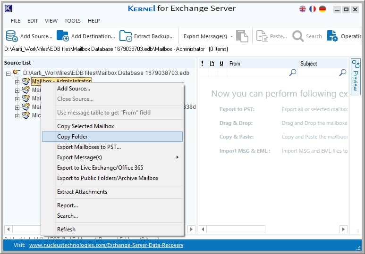The height and width of the screenshot is (254, 365).
Task: Click the Add Destination folder icon
Action: point(63,36)
